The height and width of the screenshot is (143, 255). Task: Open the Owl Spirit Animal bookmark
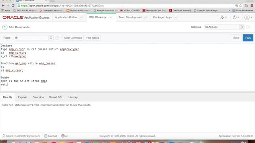[180, 10]
